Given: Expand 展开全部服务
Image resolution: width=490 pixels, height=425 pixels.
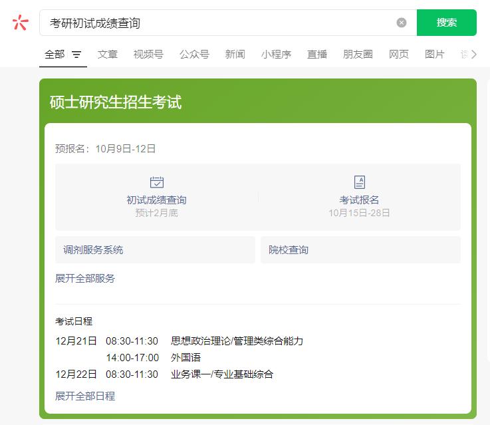Looking at the screenshot, I should pyautogui.click(x=85, y=279).
